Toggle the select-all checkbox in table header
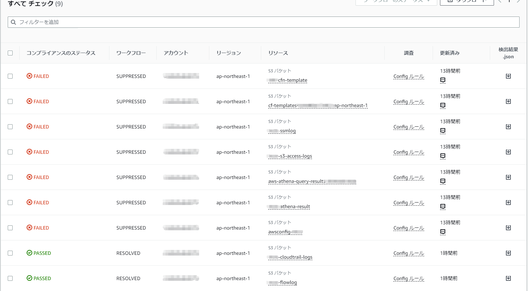Screen dimensions: 528x291 [10, 53]
